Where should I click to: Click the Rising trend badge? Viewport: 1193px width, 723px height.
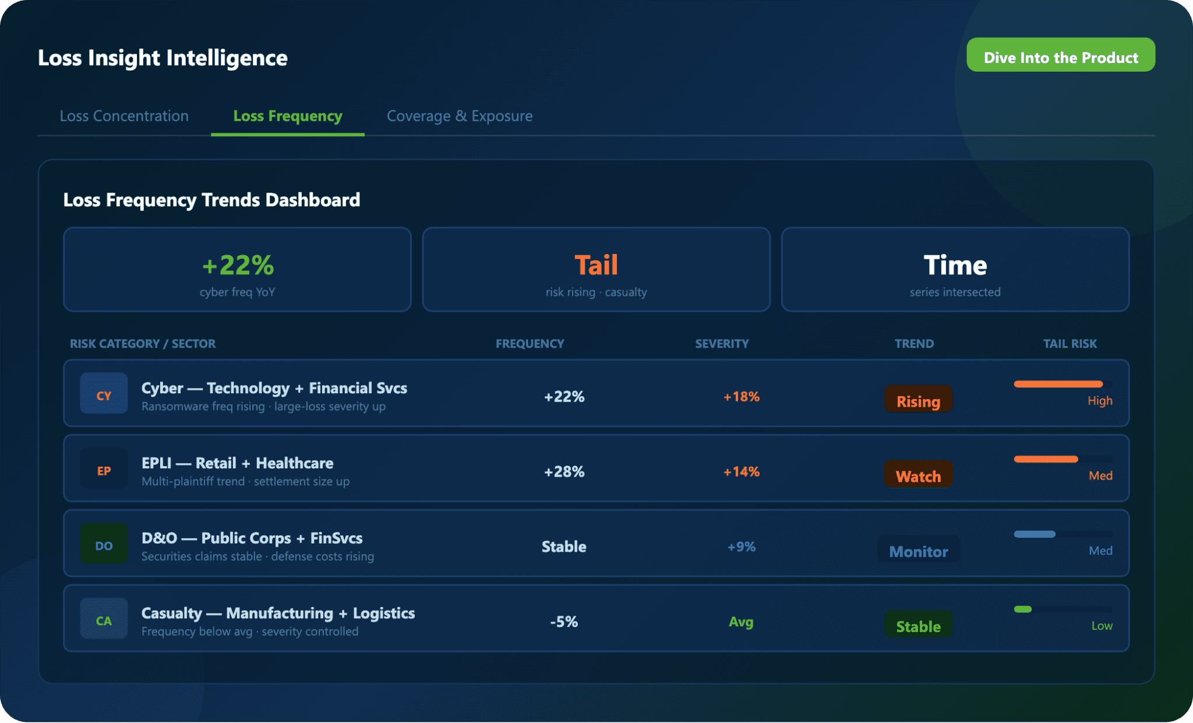coord(918,400)
